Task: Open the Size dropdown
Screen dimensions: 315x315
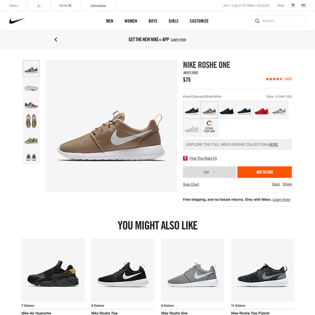Action: coord(209,172)
